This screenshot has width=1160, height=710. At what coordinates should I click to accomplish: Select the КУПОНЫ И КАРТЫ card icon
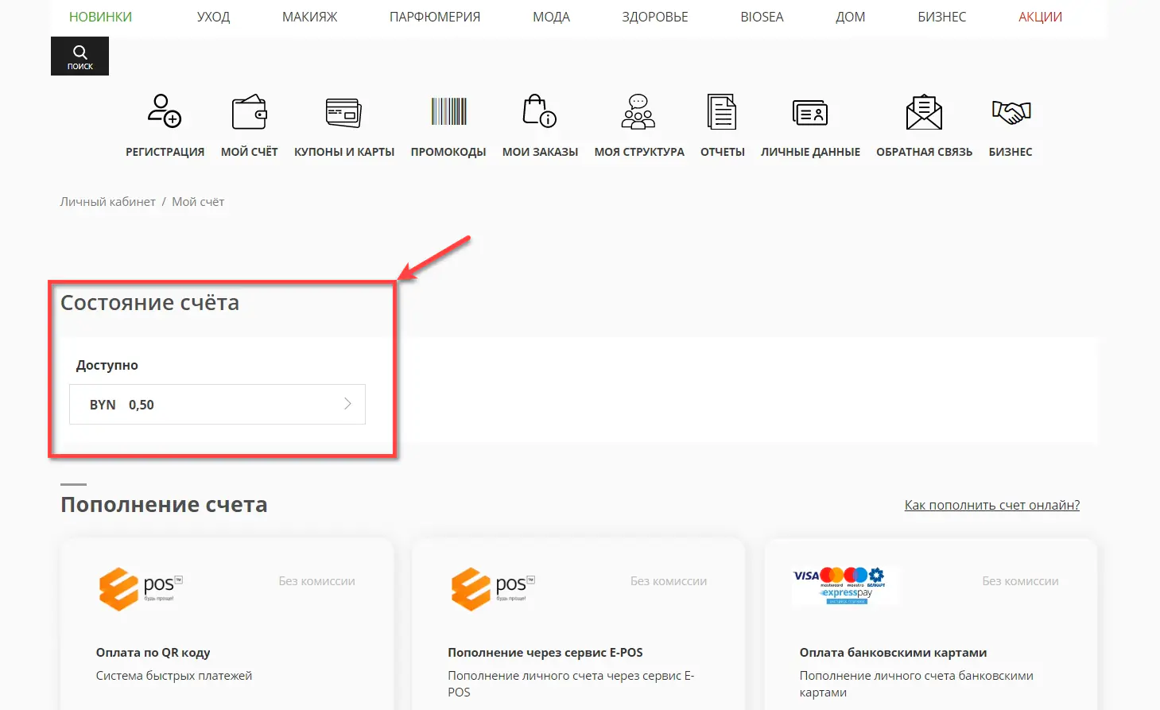(343, 112)
